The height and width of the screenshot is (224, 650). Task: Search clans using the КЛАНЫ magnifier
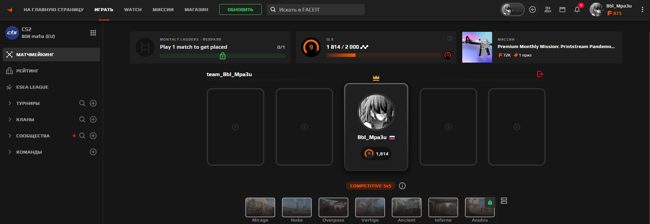pos(82,119)
